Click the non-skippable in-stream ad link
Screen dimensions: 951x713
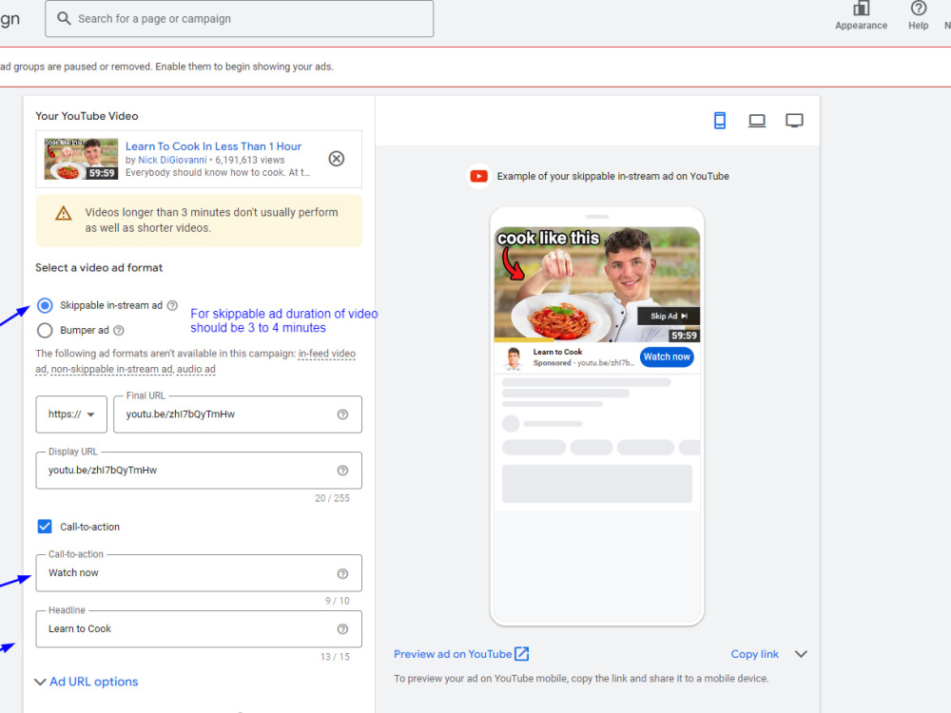coord(111,369)
